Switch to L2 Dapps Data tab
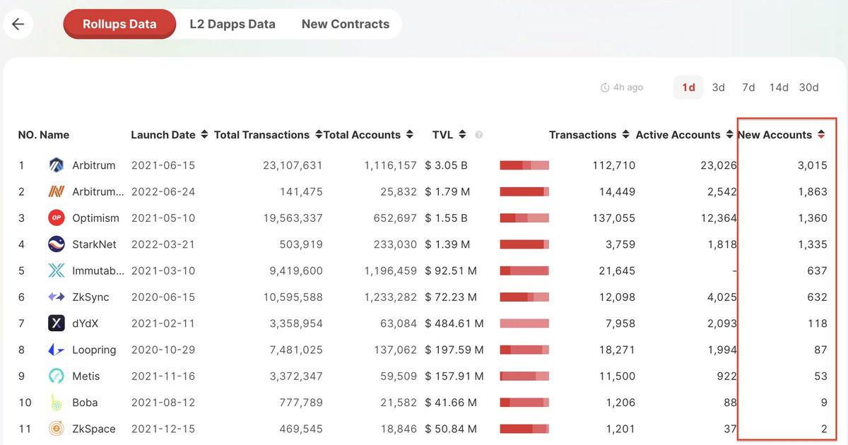The width and height of the screenshot is (848, 445). [x=232, y=24]
